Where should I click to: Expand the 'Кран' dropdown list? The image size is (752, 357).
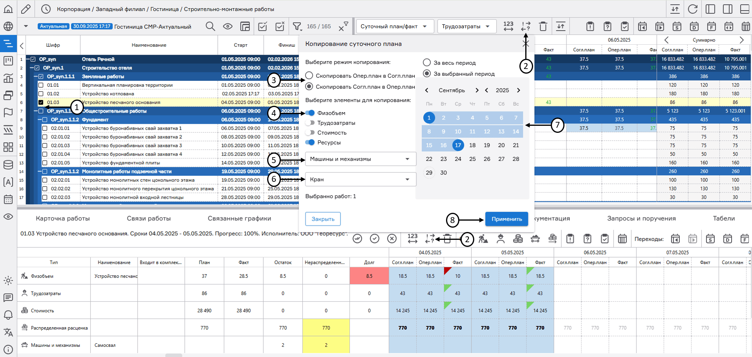tap(360, 179)
